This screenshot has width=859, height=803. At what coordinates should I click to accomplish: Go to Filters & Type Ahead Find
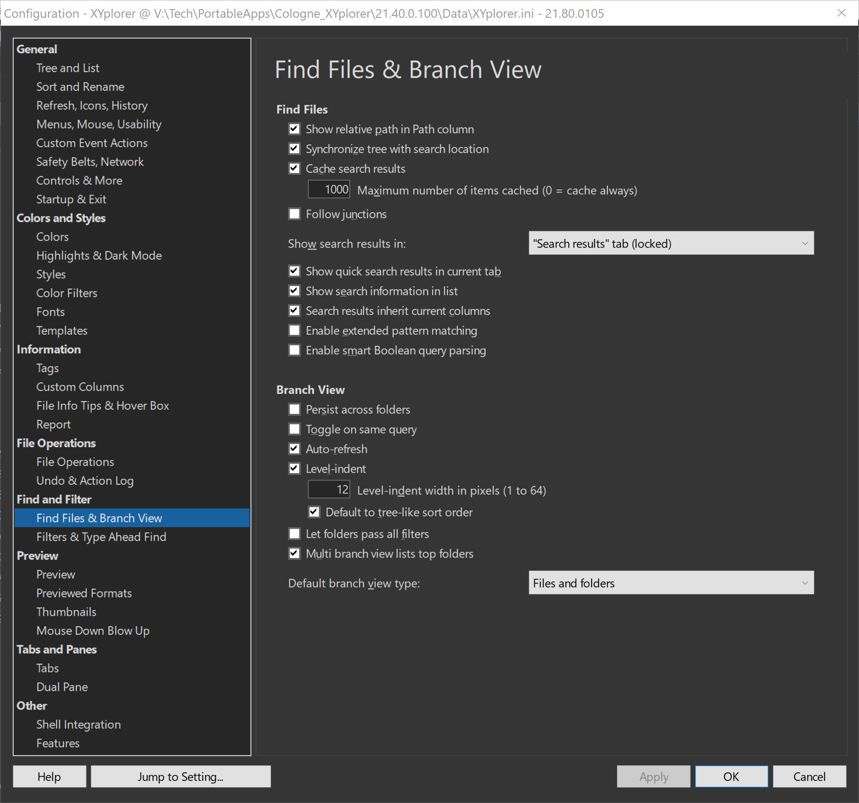tap(101, 537)
